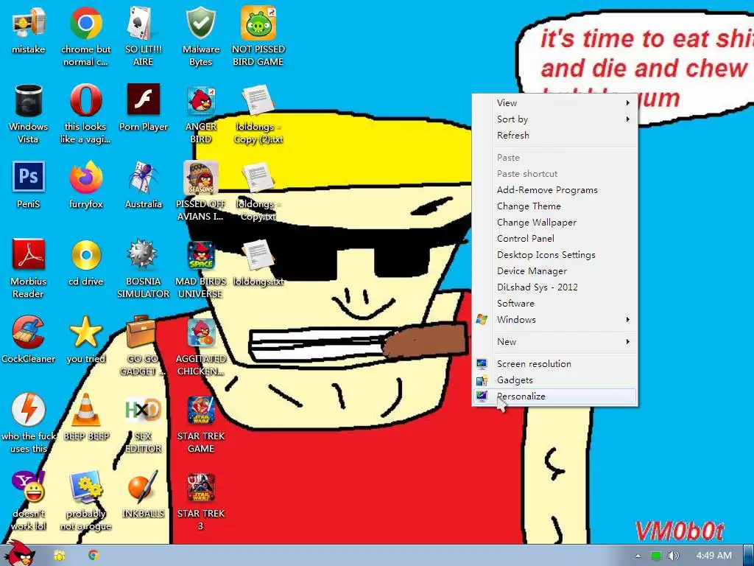This screenshot has height=566, width=754.
Task: Open the 'chrome but normal c...' Chrome icon
Action: pyautogui.click(x=85, y=23)
